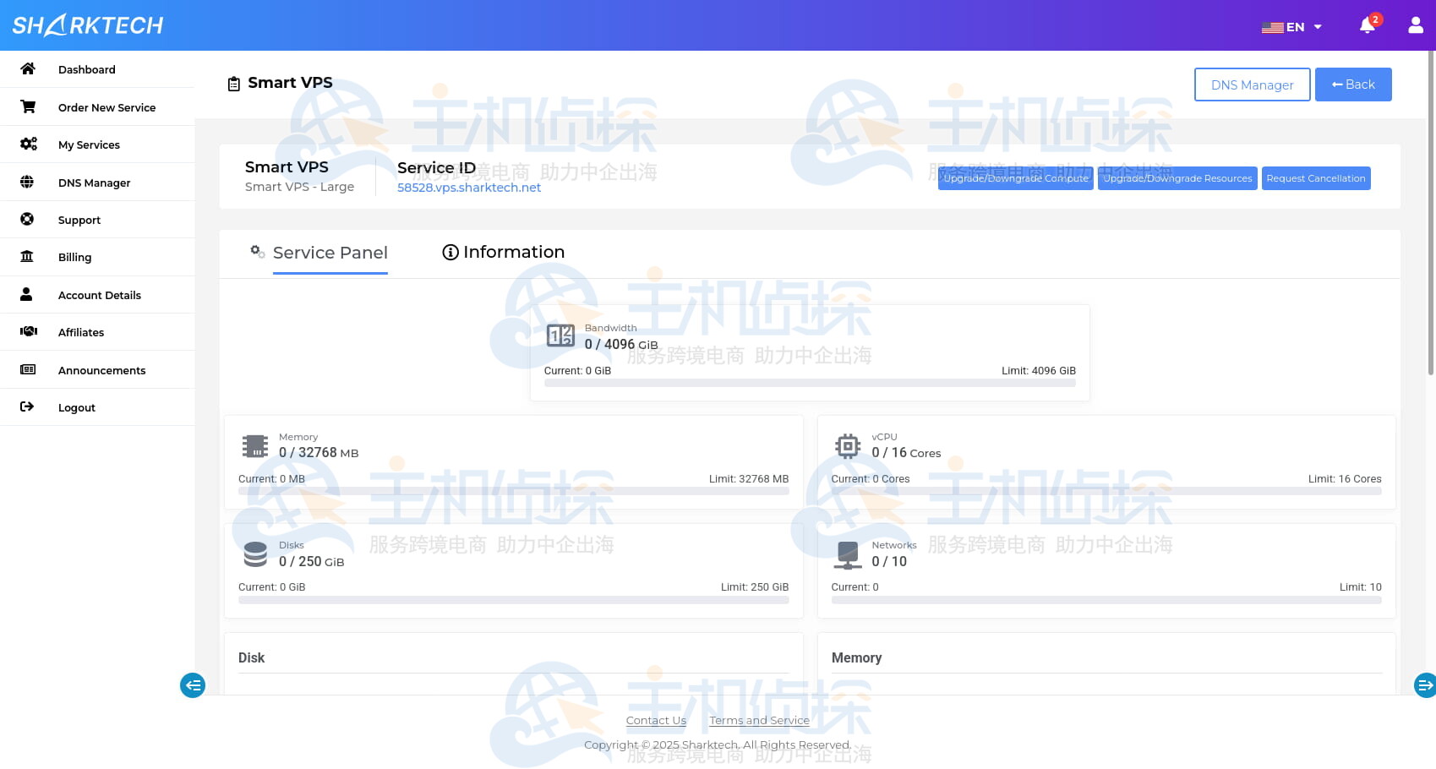Collapse sidebar with round arrow button
1436x769 pixels.
pos(193,685)
